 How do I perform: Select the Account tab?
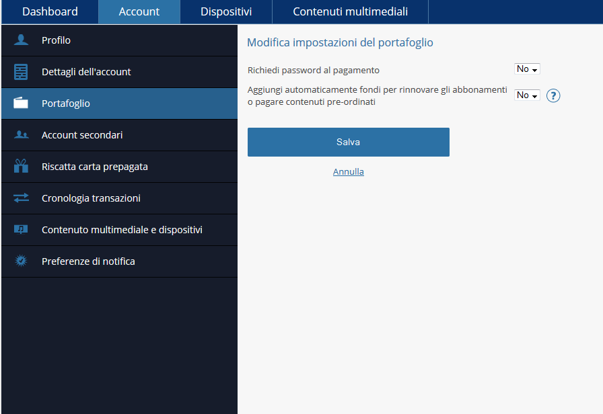pos(139,12)
